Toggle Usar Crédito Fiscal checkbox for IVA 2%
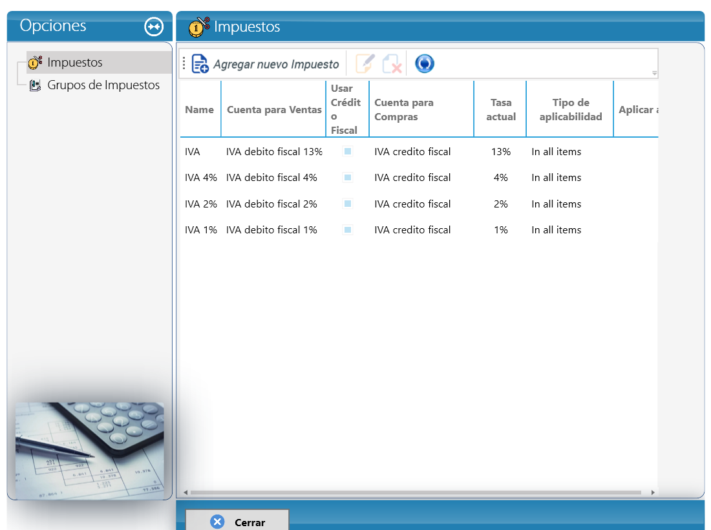The height and width of the screenshot is (530, 711). point(348,204)
